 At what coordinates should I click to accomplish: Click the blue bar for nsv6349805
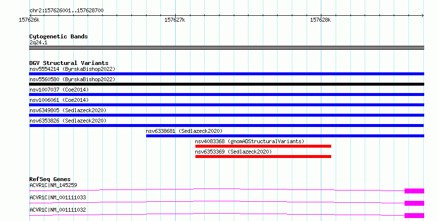point(226,115)
